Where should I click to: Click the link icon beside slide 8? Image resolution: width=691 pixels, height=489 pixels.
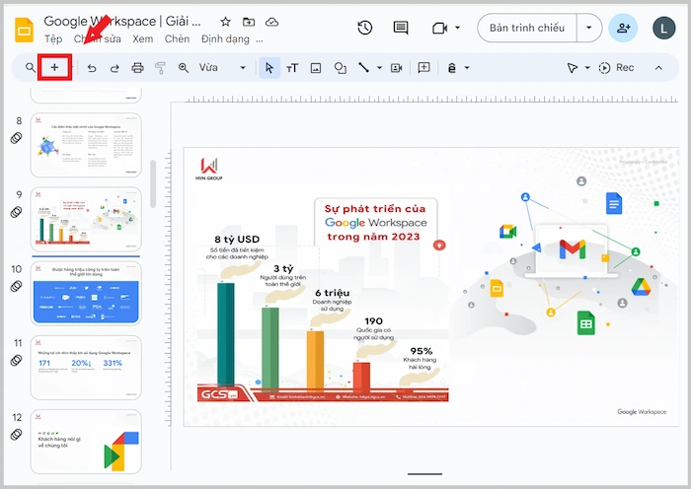click(x=17, y=138)
